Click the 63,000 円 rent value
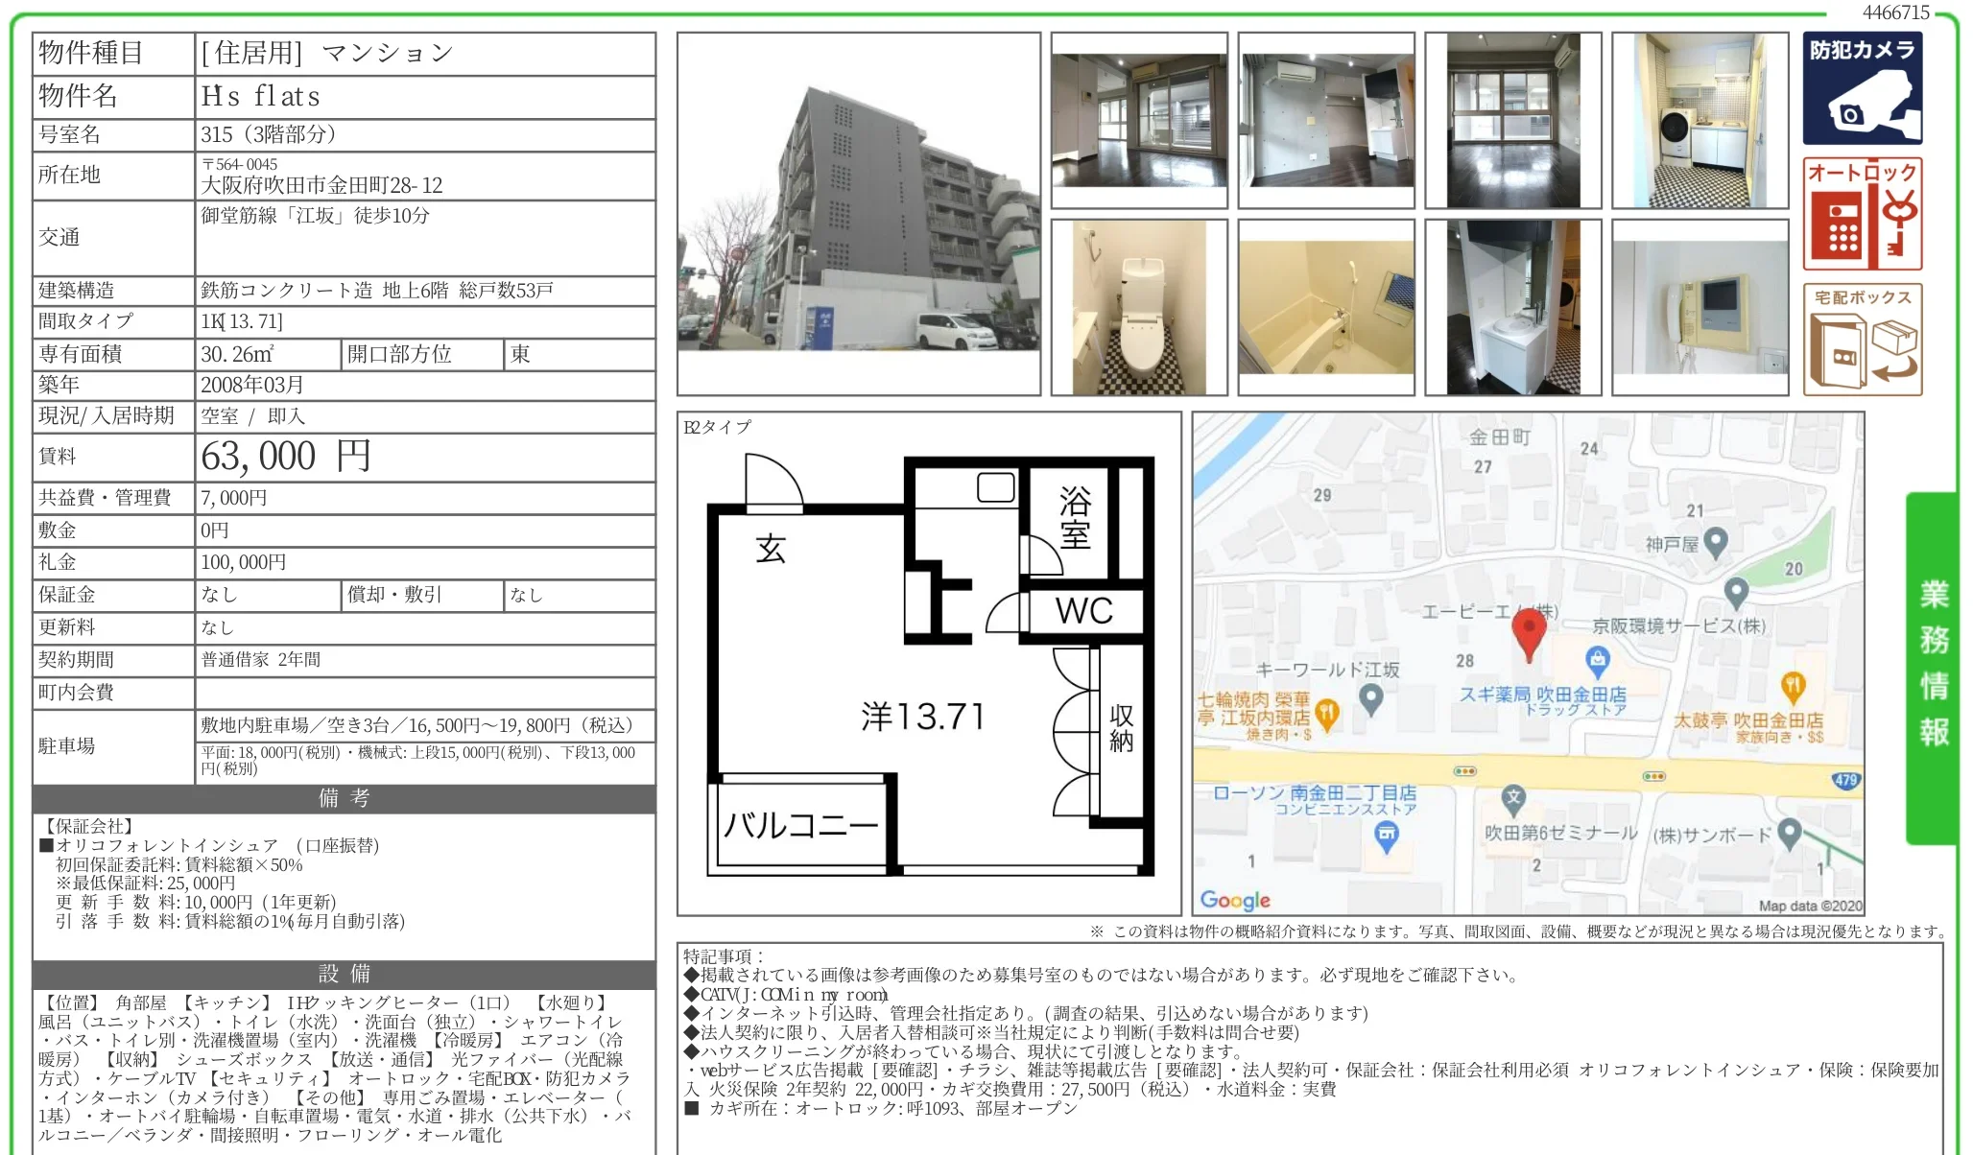This screenshot has width=1973, height=1155. [286, 457]
